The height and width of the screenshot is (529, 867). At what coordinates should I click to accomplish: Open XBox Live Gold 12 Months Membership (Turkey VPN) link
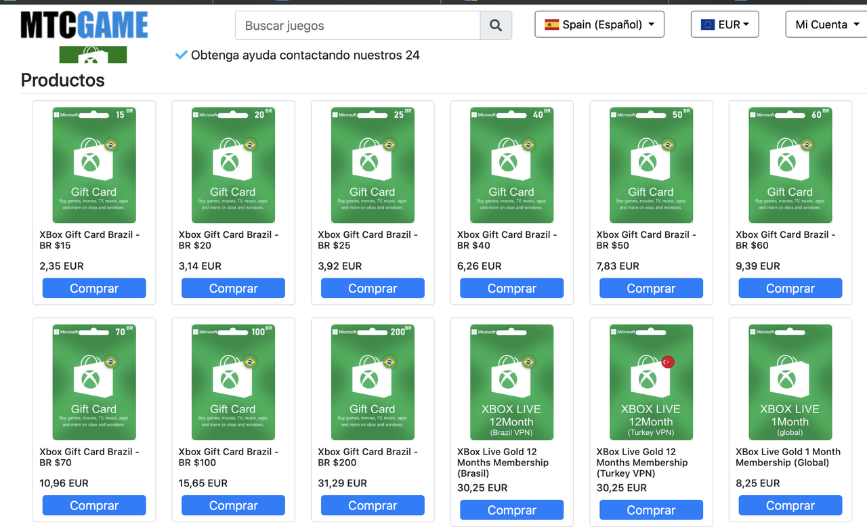(642, 463)
